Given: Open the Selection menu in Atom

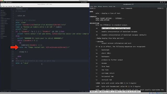Looking at the screenshot, I should 10,6.
